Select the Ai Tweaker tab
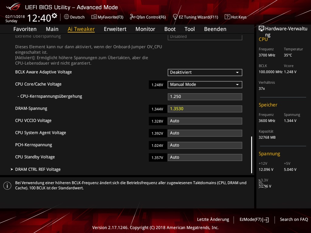The height and width of the screenshot is (233, 311). point(81,29)
